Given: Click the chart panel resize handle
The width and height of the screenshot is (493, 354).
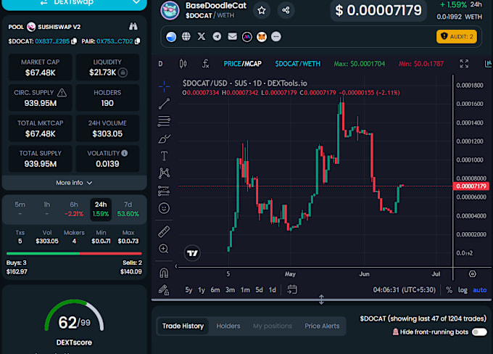Looking at the screenshot, I should pyautogui.click(x=321, y=300).
